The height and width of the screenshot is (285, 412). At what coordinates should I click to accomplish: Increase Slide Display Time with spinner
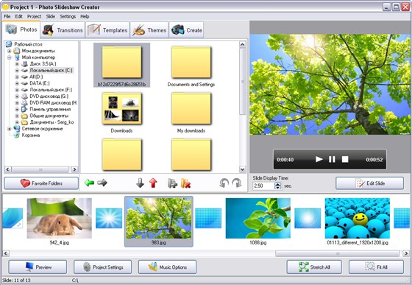coord(278,184)
